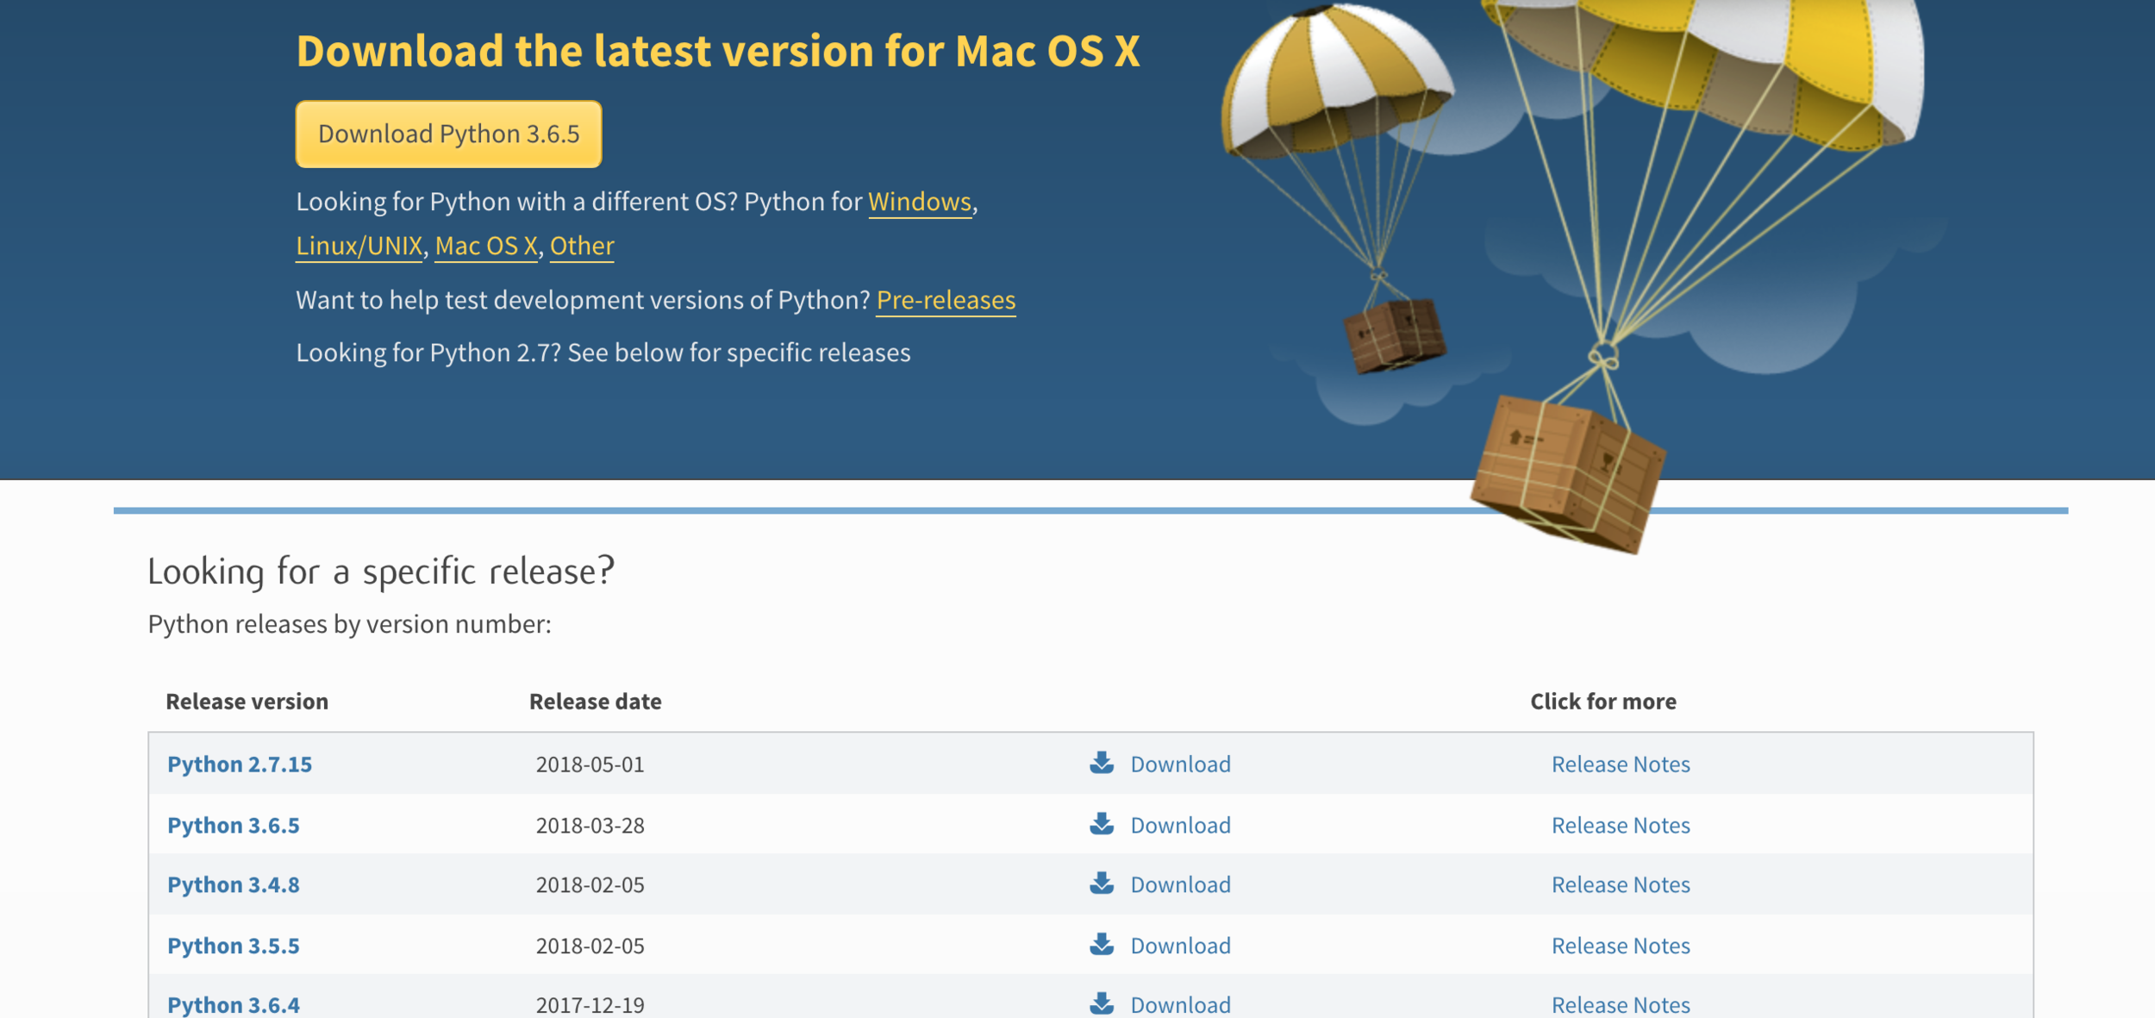The image size is (2155, 1018).
Task: Follow the Linux/UNIX link
Action: 359,247
